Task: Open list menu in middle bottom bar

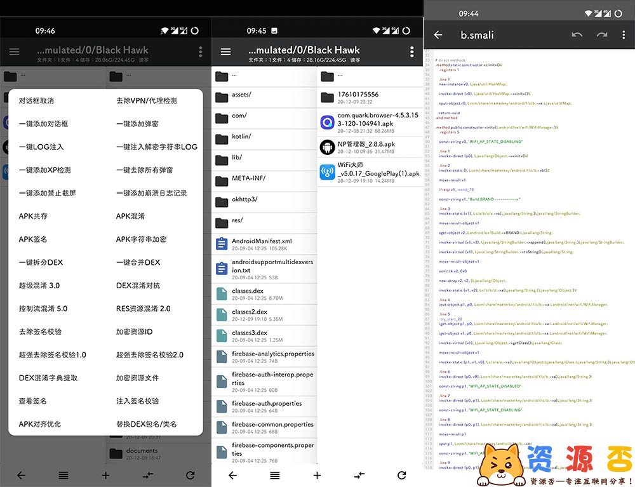Action: pos(274,476)
